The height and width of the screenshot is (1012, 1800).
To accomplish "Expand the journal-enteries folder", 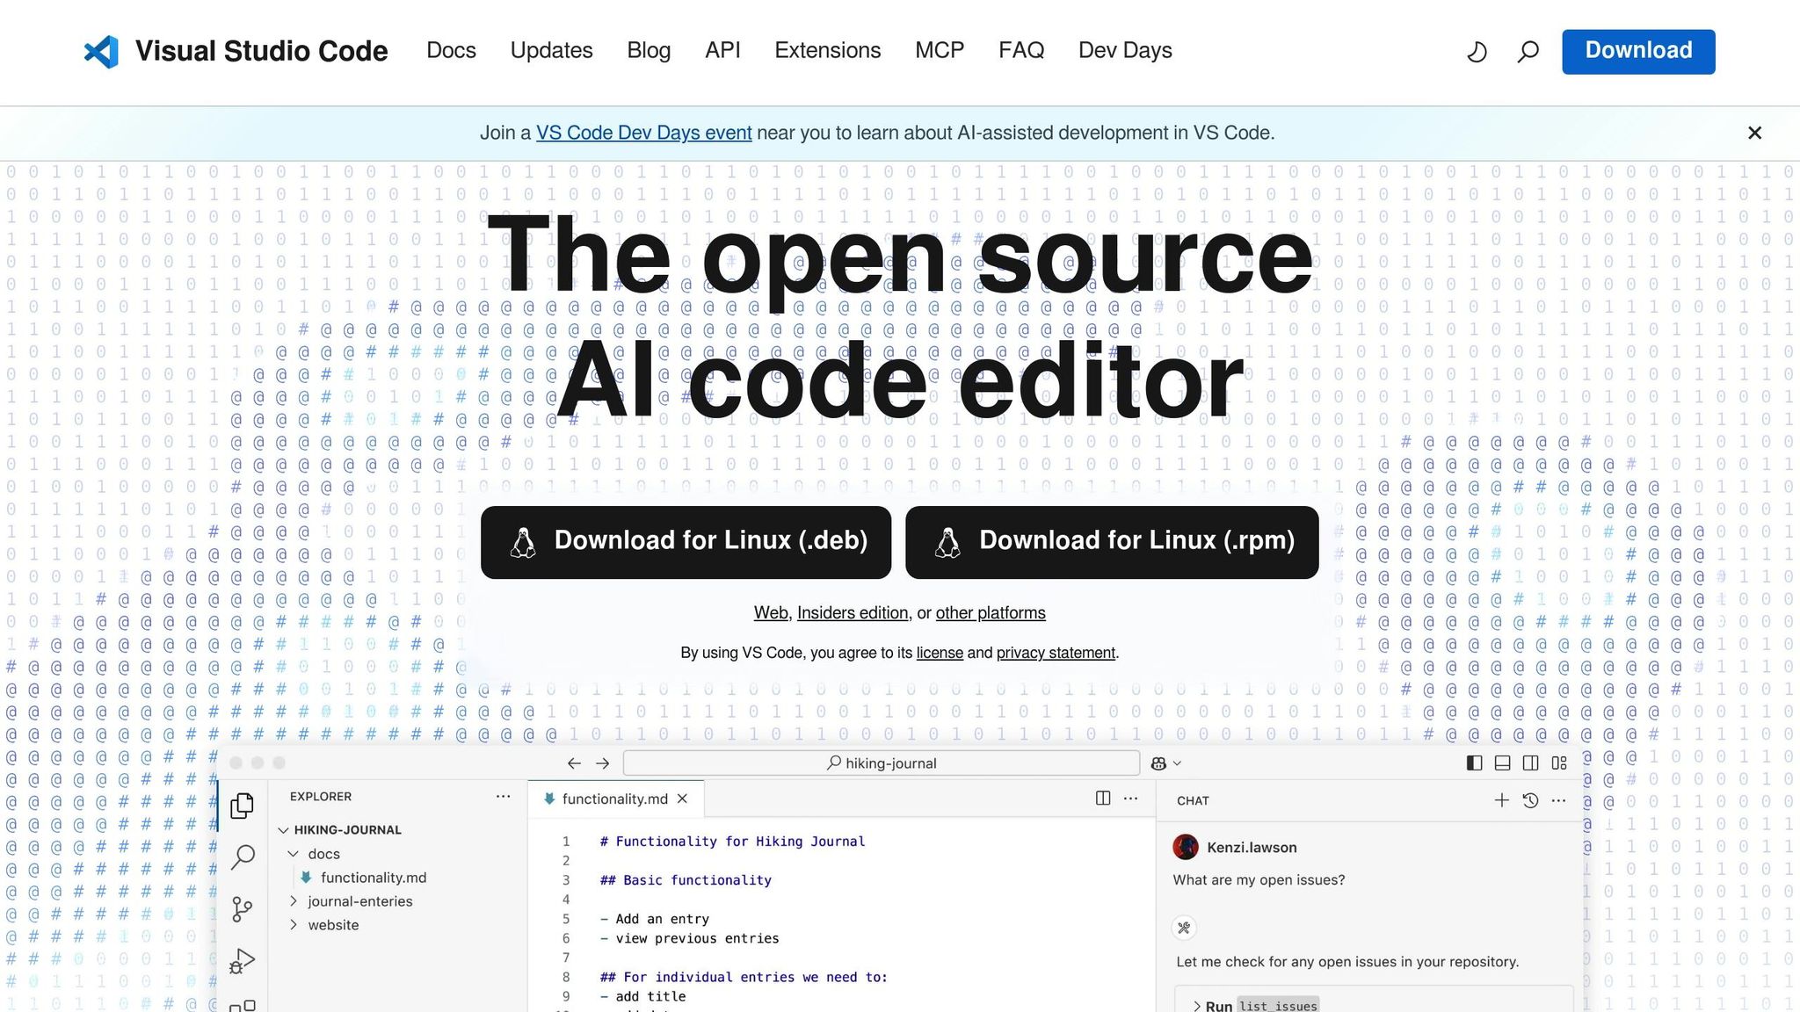I will point(359,901).
